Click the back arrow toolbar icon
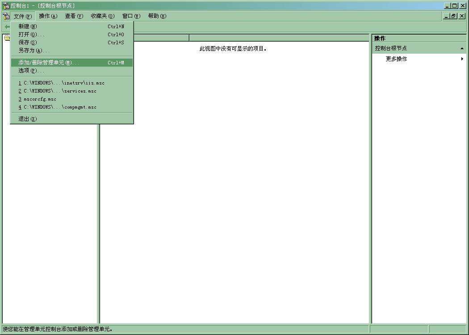The image size is (469, 335). pyautogui.click(x=7, y=27)
